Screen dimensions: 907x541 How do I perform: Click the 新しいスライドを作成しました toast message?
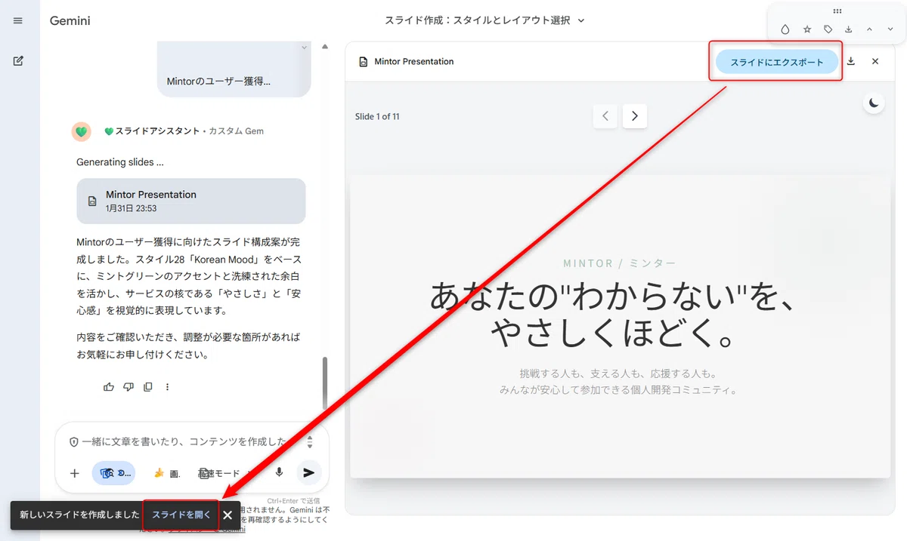tap(79, 515)
